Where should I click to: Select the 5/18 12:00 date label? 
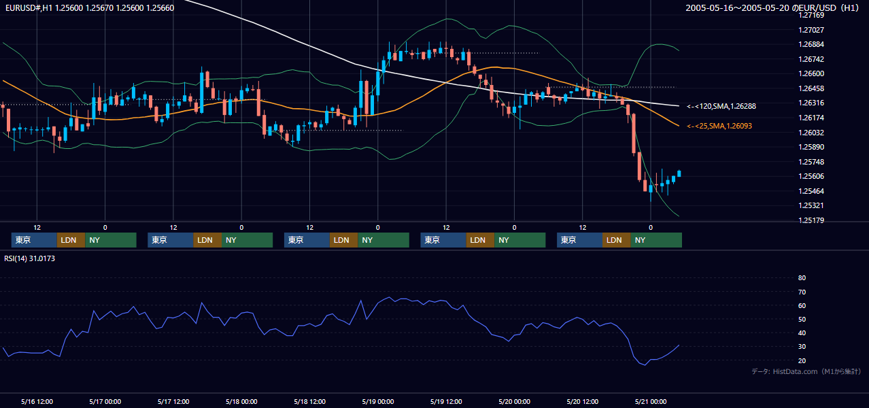309,402
